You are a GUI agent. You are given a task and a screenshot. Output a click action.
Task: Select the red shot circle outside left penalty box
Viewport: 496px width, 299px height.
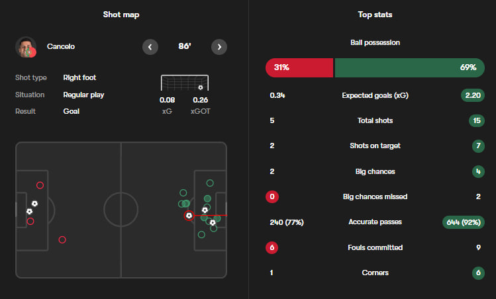click(62, 239)
